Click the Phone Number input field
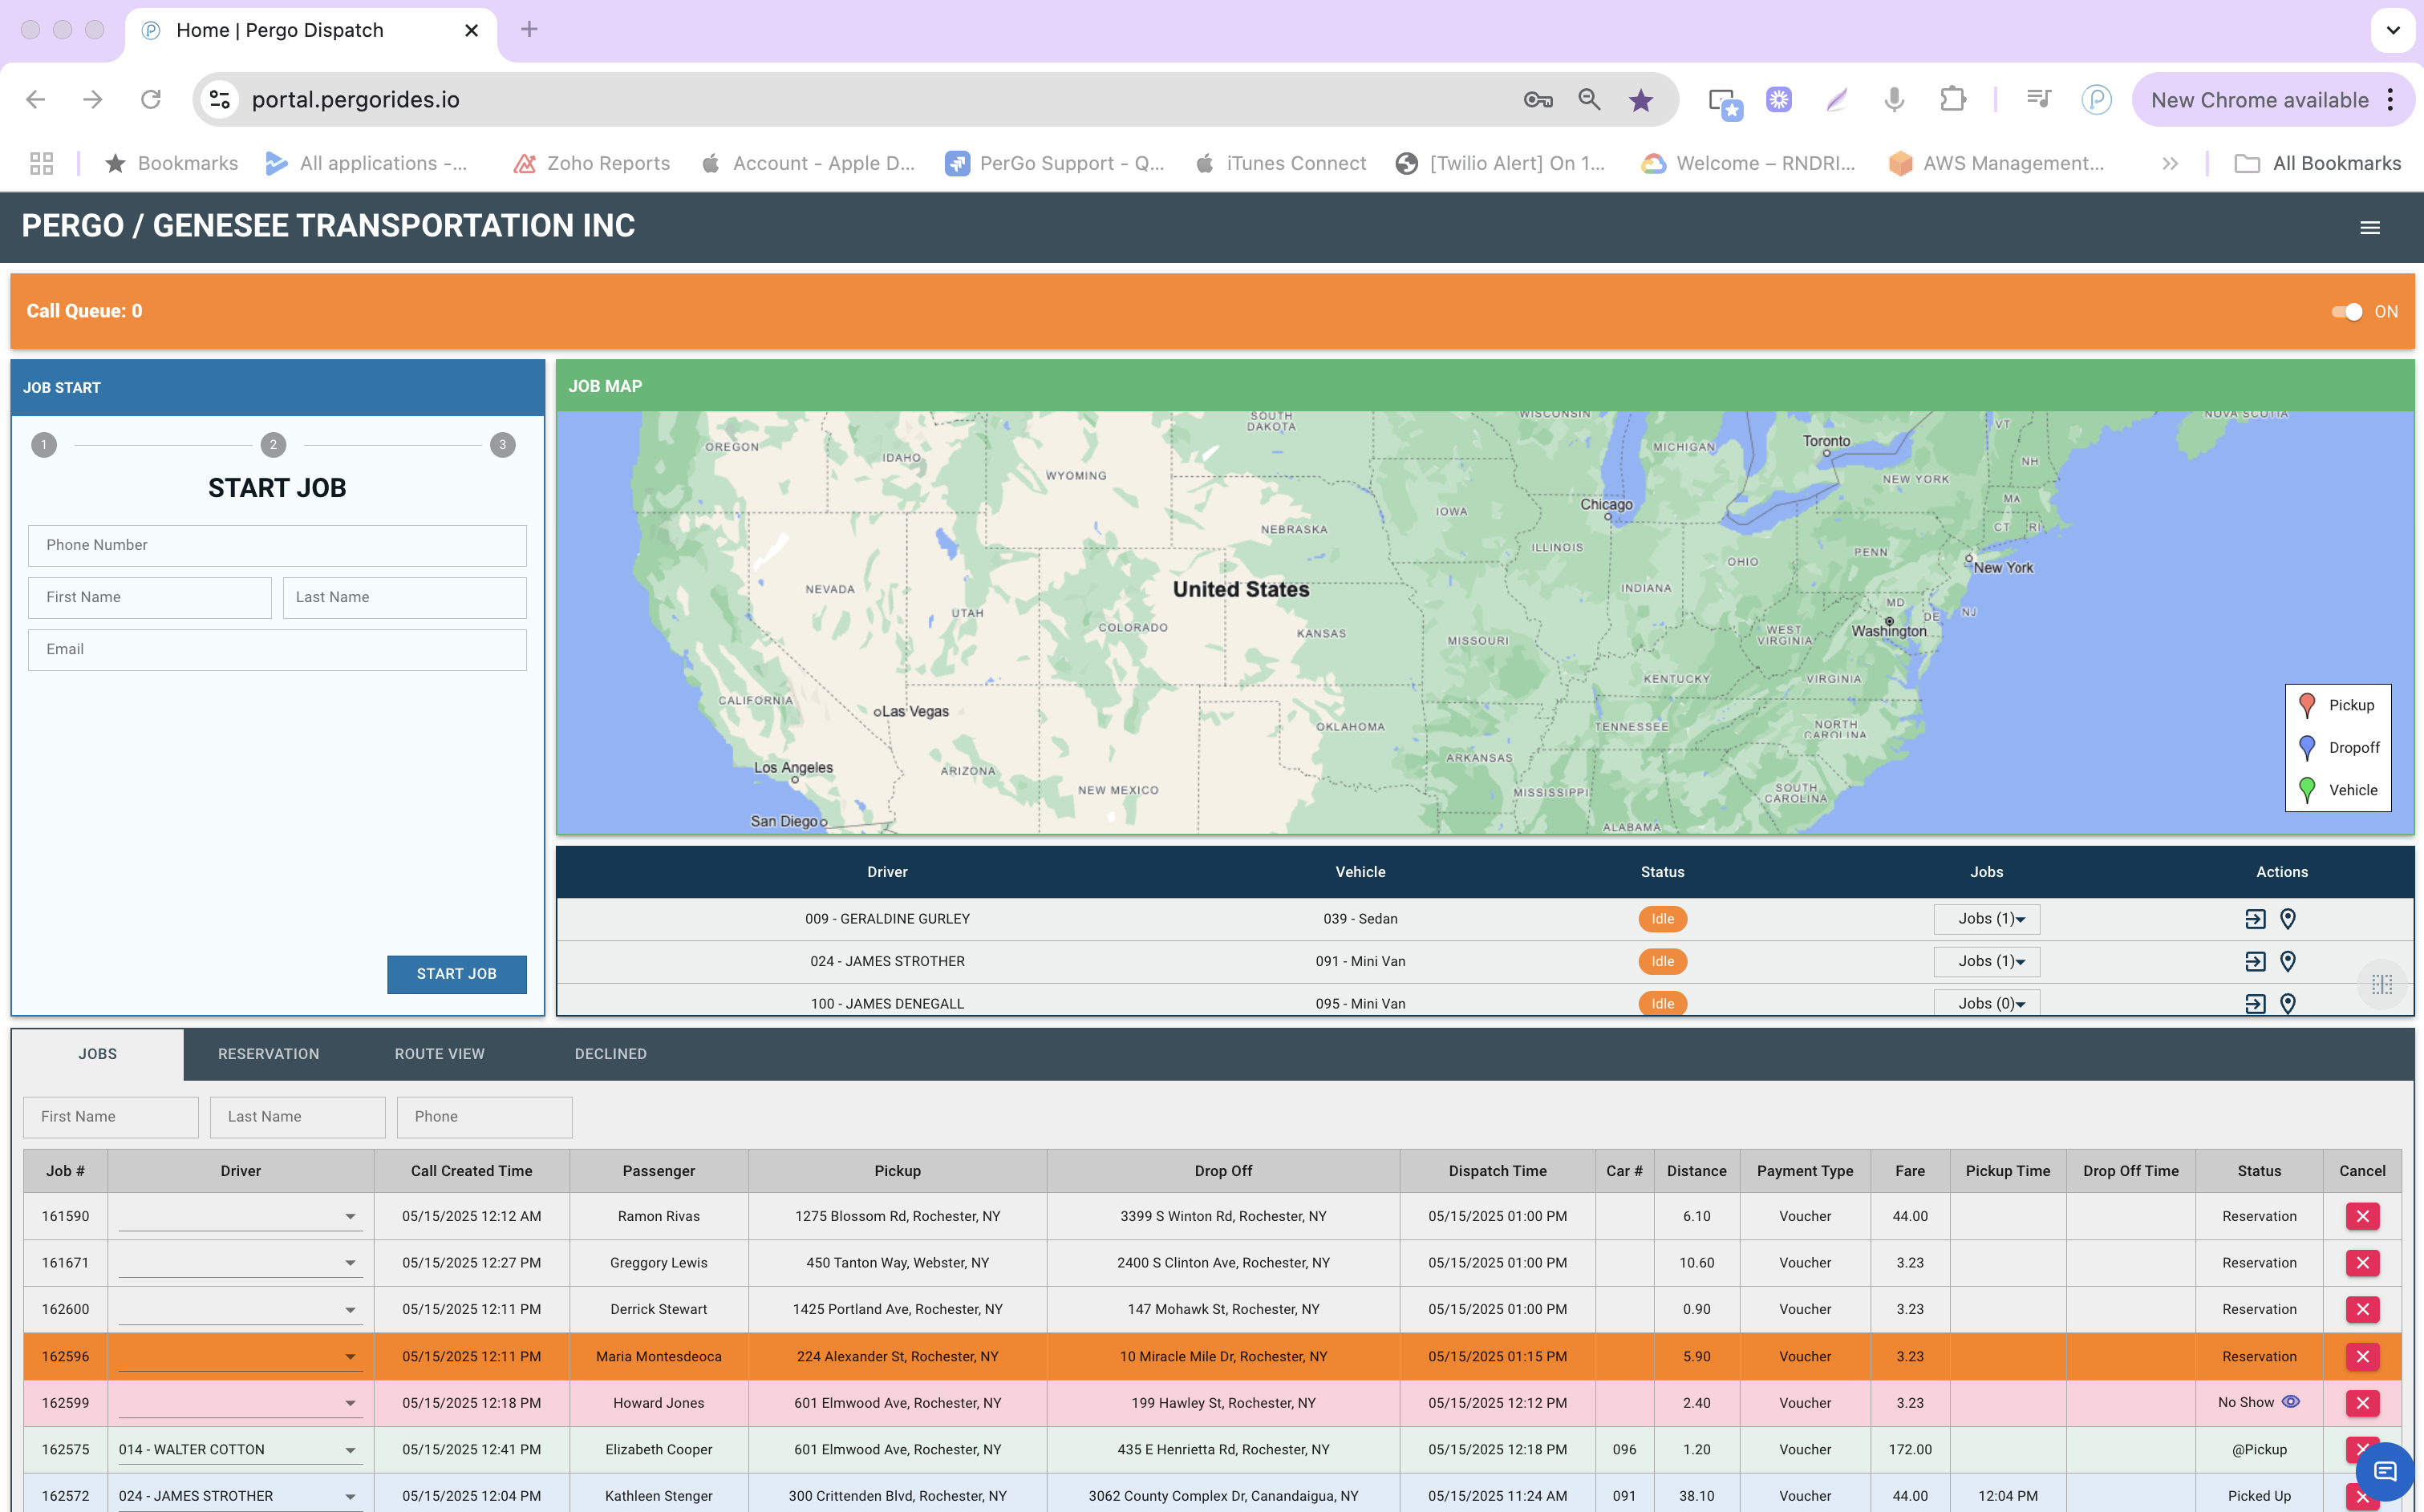The width and height of the screenshot is (2424, 1512). [x=277, y=545]
